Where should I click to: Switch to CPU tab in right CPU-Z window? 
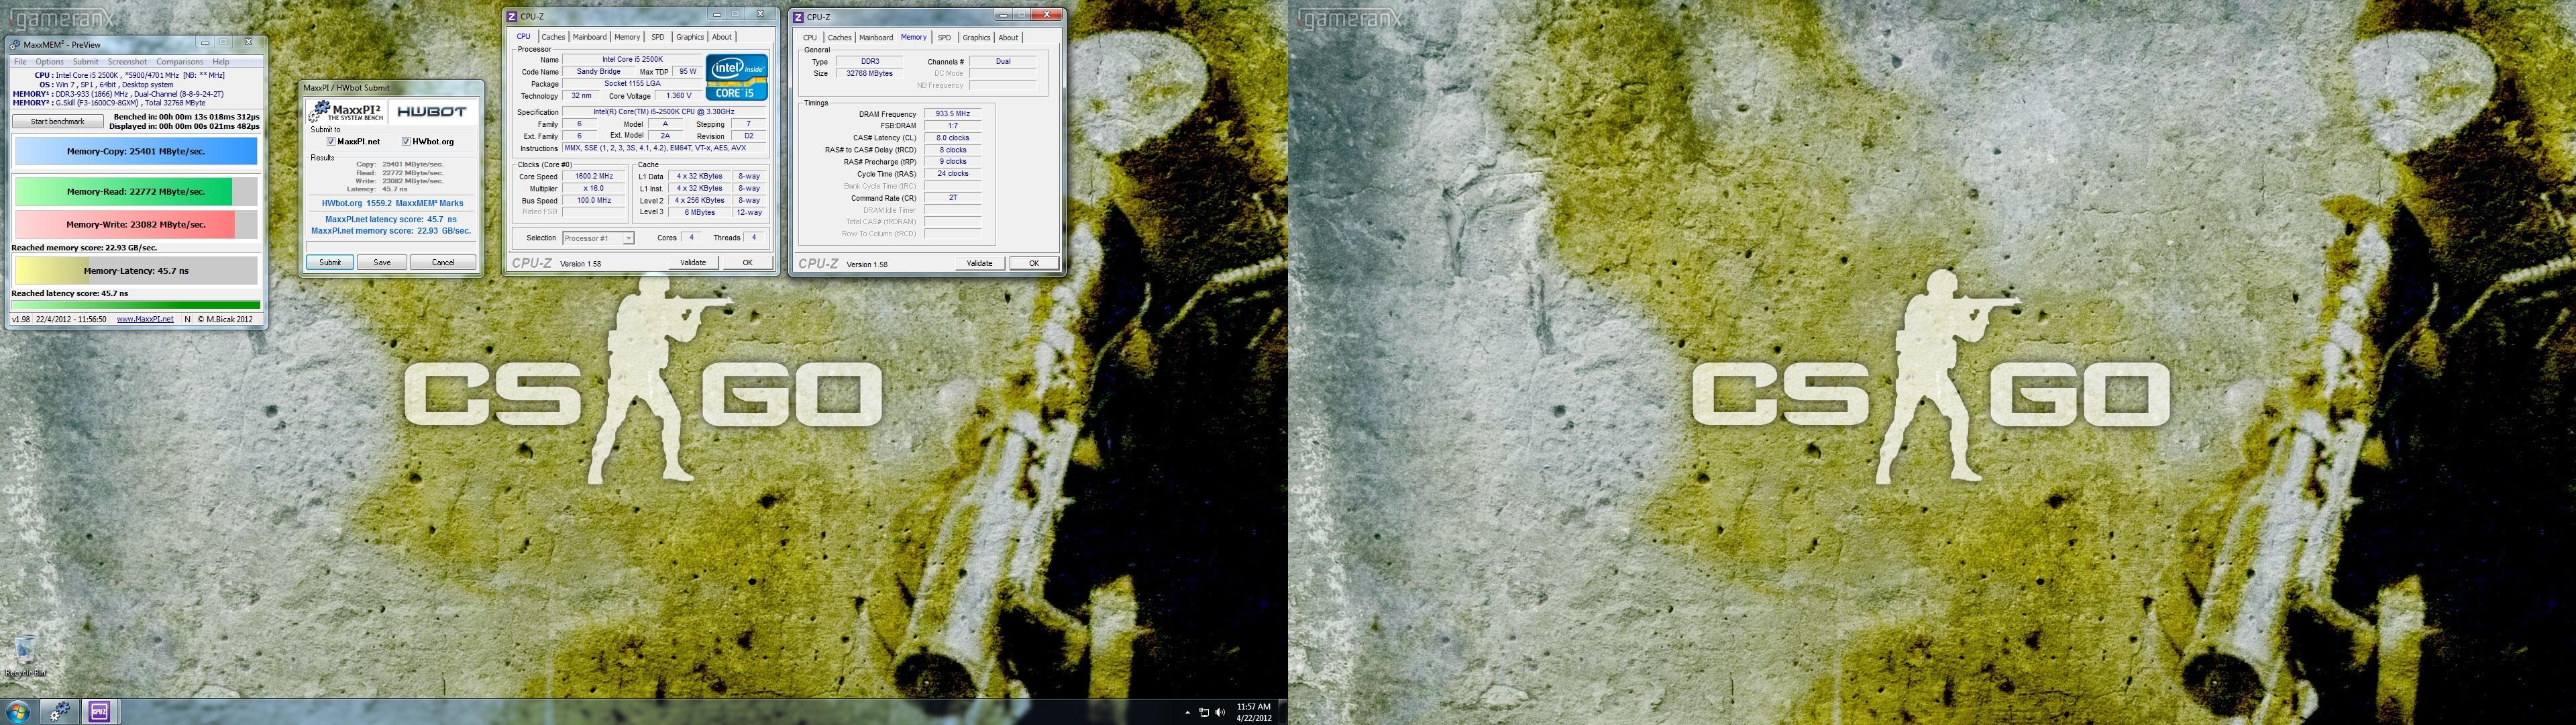[810, 38]
